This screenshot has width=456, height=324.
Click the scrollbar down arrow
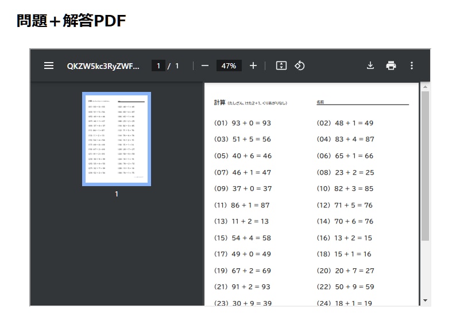click(425, 300)
